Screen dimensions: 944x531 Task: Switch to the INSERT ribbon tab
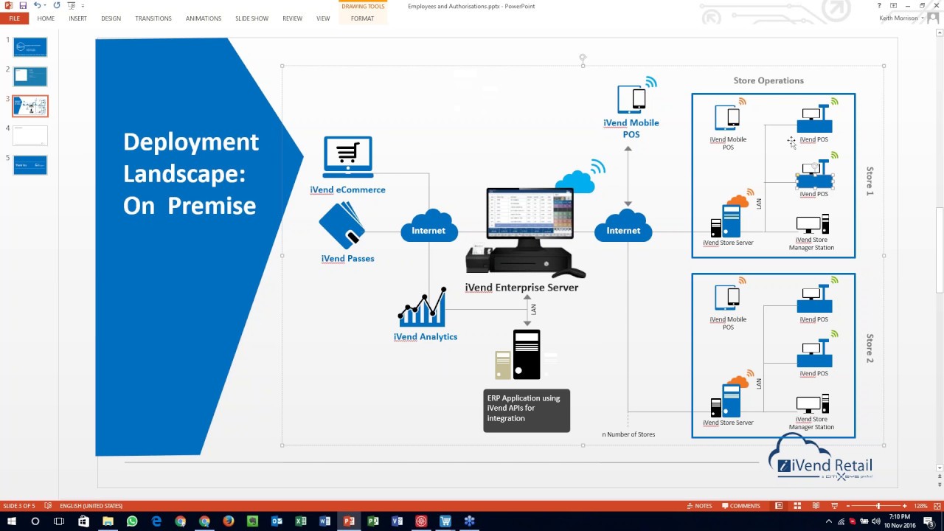coord(77,18)
